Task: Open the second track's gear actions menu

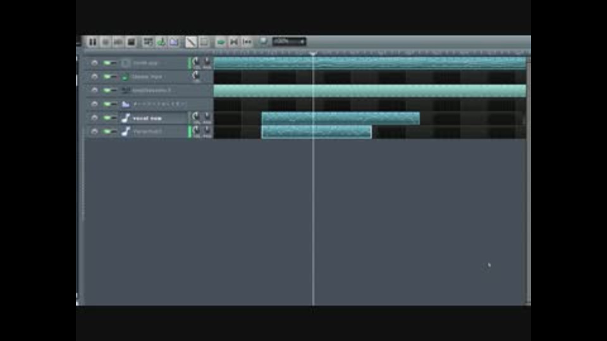Action: pyautogui.click(x=94, y=76)
